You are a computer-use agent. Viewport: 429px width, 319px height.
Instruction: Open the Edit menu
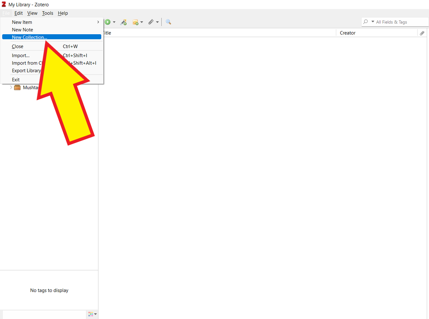click(x=18, y=13)
